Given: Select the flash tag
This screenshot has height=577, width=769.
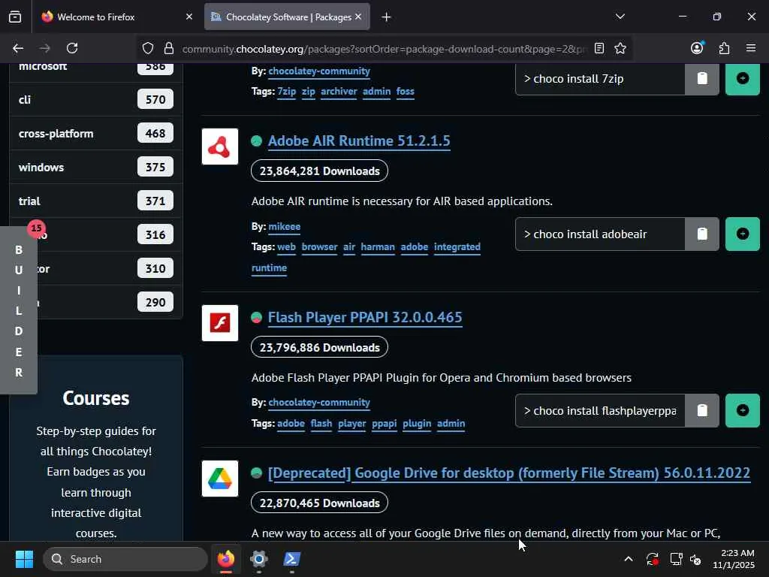Looking at the screenshot, I should tap(321, 424).
